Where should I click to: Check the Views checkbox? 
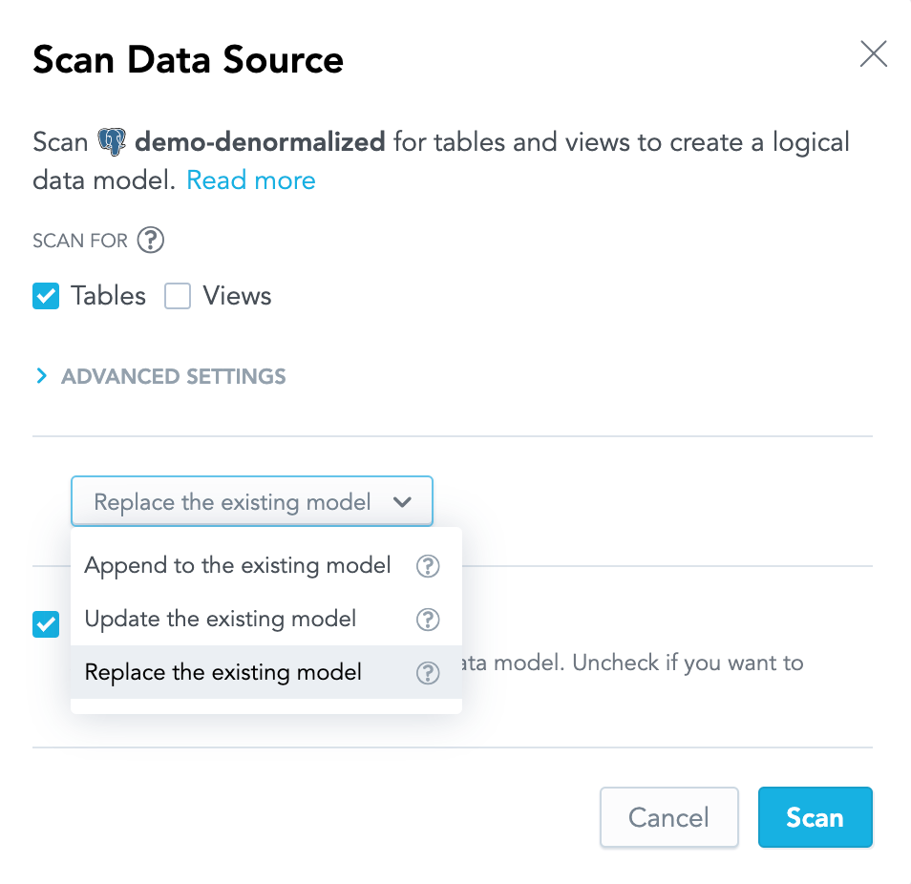178,296
